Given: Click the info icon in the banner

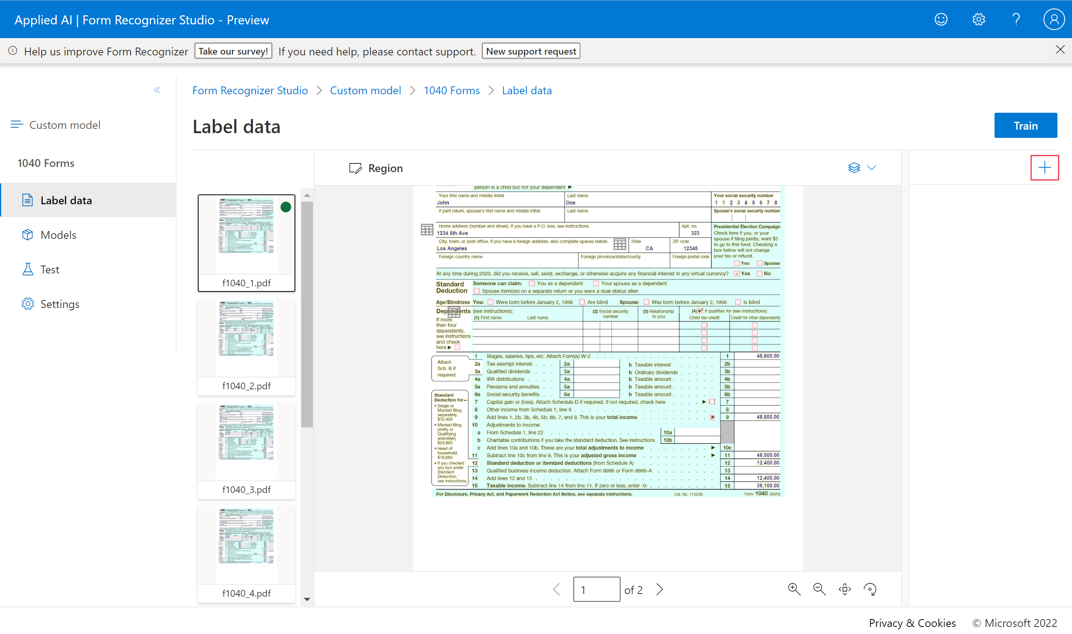Looking at the screenshot, I should (x=13, y=51).
